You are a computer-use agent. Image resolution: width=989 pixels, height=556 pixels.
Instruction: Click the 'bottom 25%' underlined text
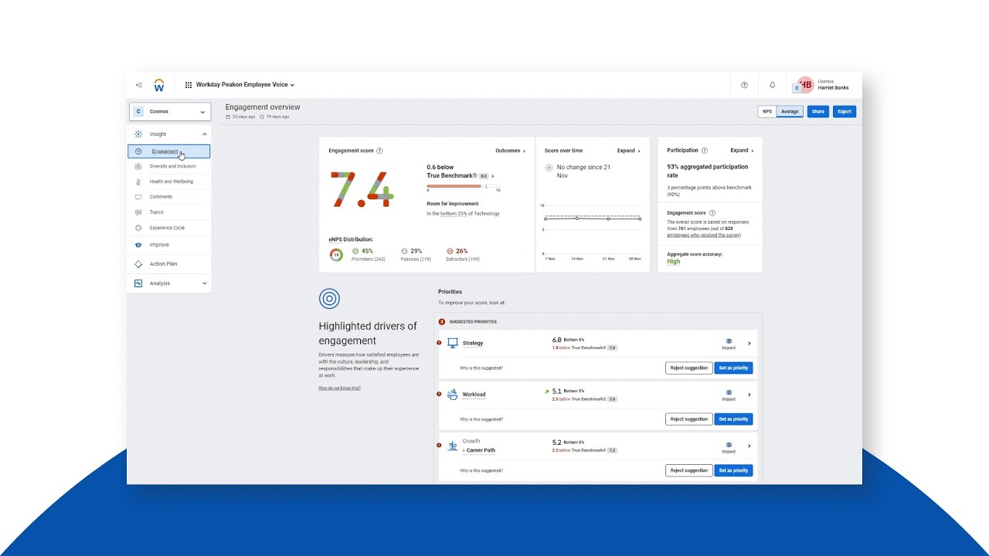pyautogui.click(x=455, y=214)
